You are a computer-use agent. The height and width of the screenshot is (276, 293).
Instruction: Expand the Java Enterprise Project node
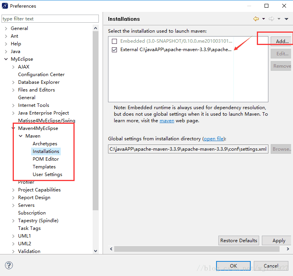click(13, 113)
